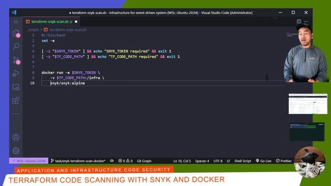Click the set -e line

point(48,41)
